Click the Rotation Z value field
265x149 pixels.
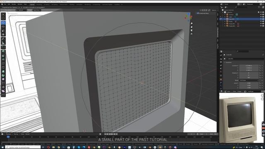(249, 77)
